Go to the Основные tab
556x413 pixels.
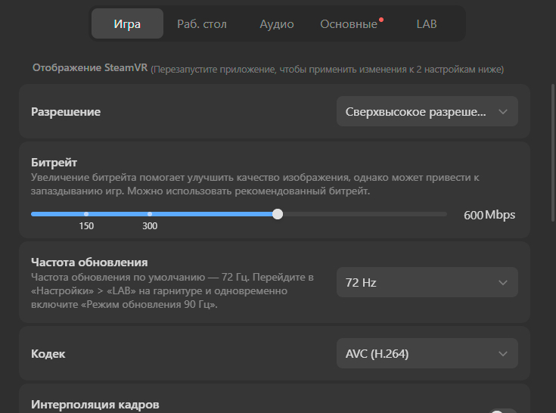(349, 23)
